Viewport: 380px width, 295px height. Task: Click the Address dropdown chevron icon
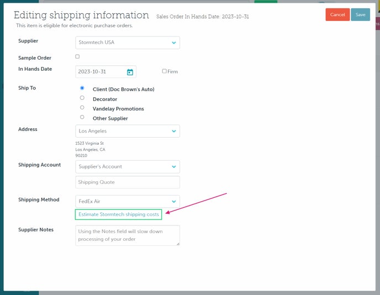point(173,131)
